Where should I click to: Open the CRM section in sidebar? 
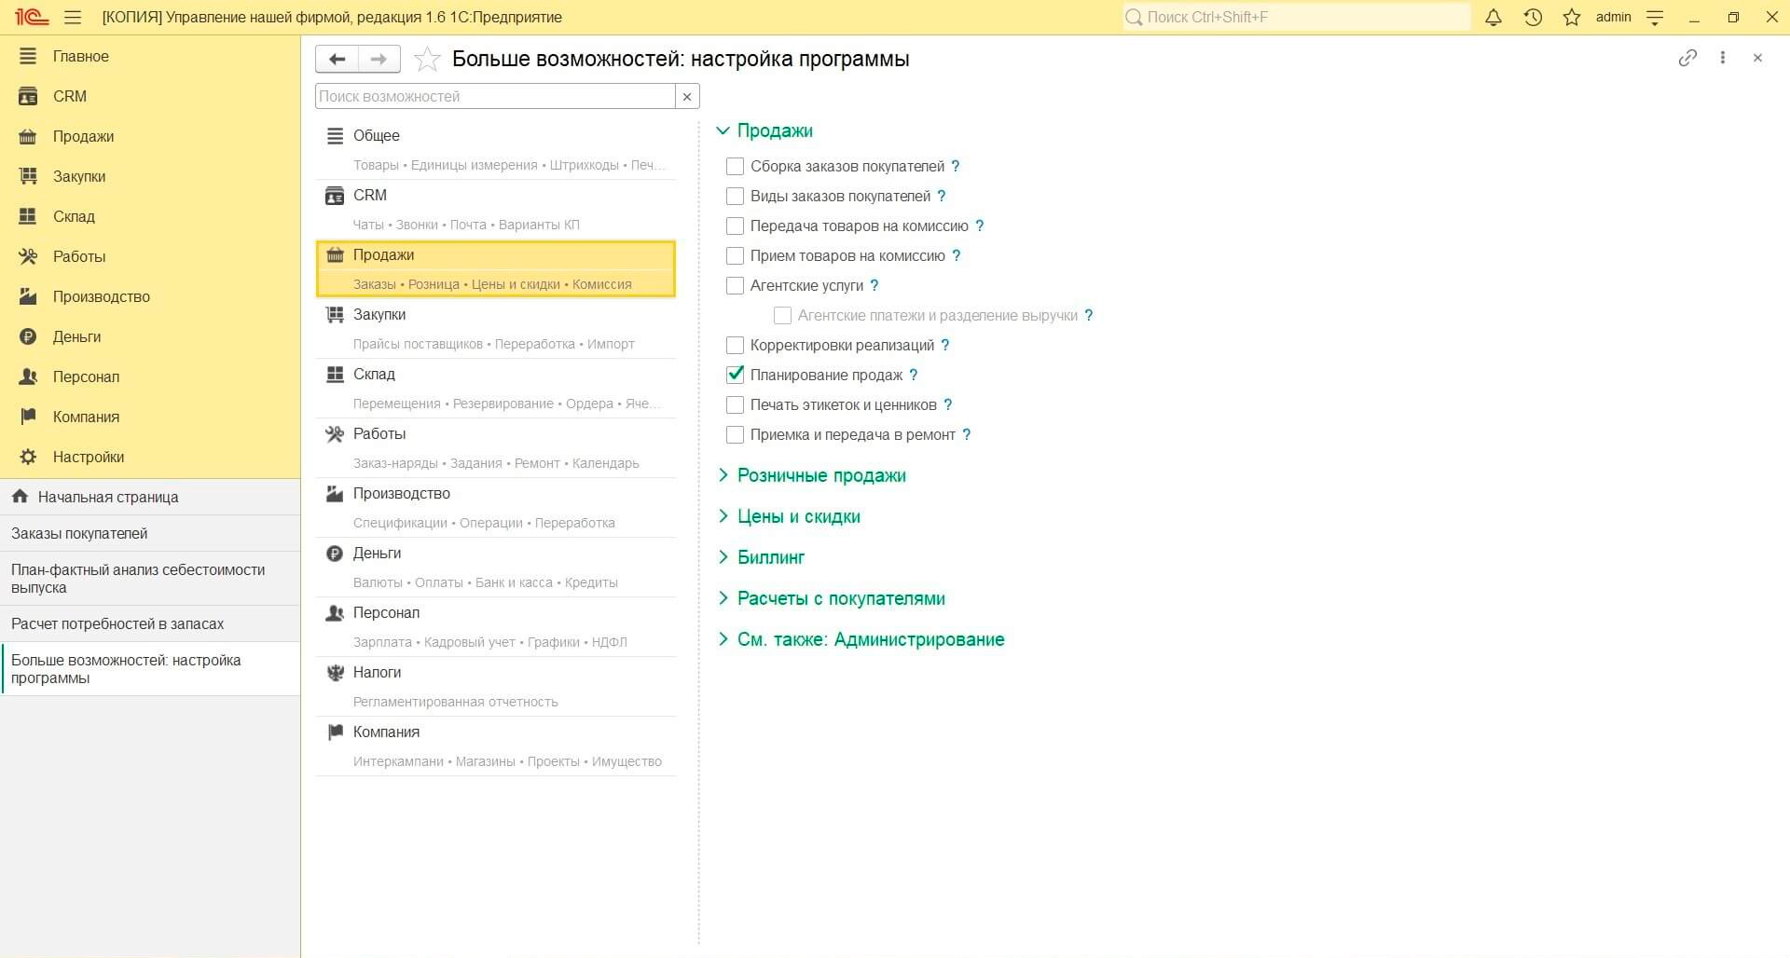click(x=150, y=96)
